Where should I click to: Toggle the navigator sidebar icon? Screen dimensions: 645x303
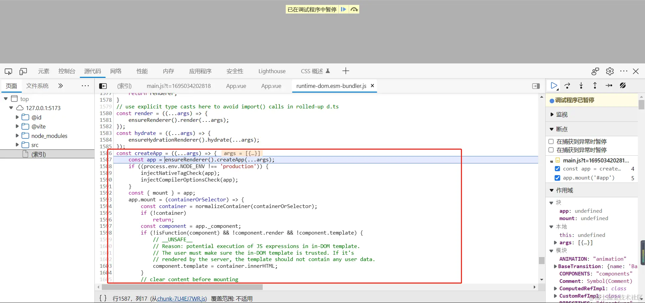(x=103, y=86)
